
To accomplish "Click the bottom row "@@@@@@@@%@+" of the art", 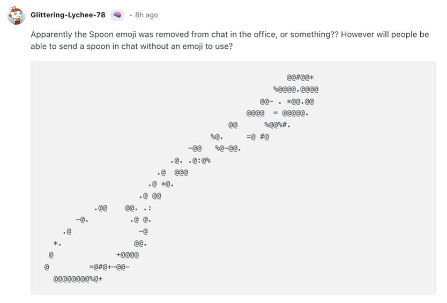I will 78,279.
